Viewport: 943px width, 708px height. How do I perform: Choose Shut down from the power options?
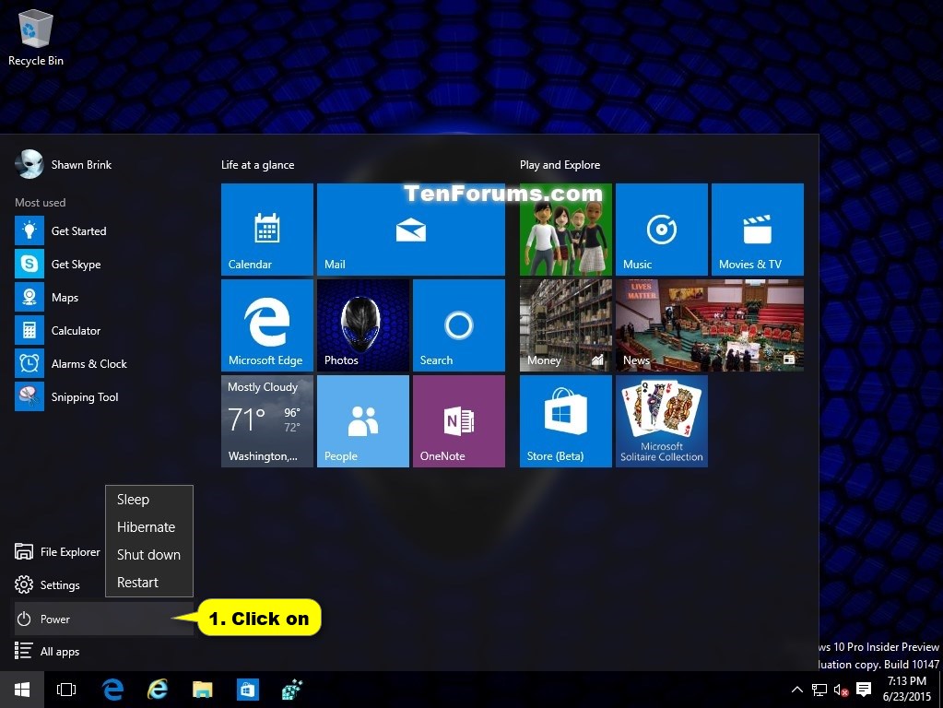click(x=148, y=554)
